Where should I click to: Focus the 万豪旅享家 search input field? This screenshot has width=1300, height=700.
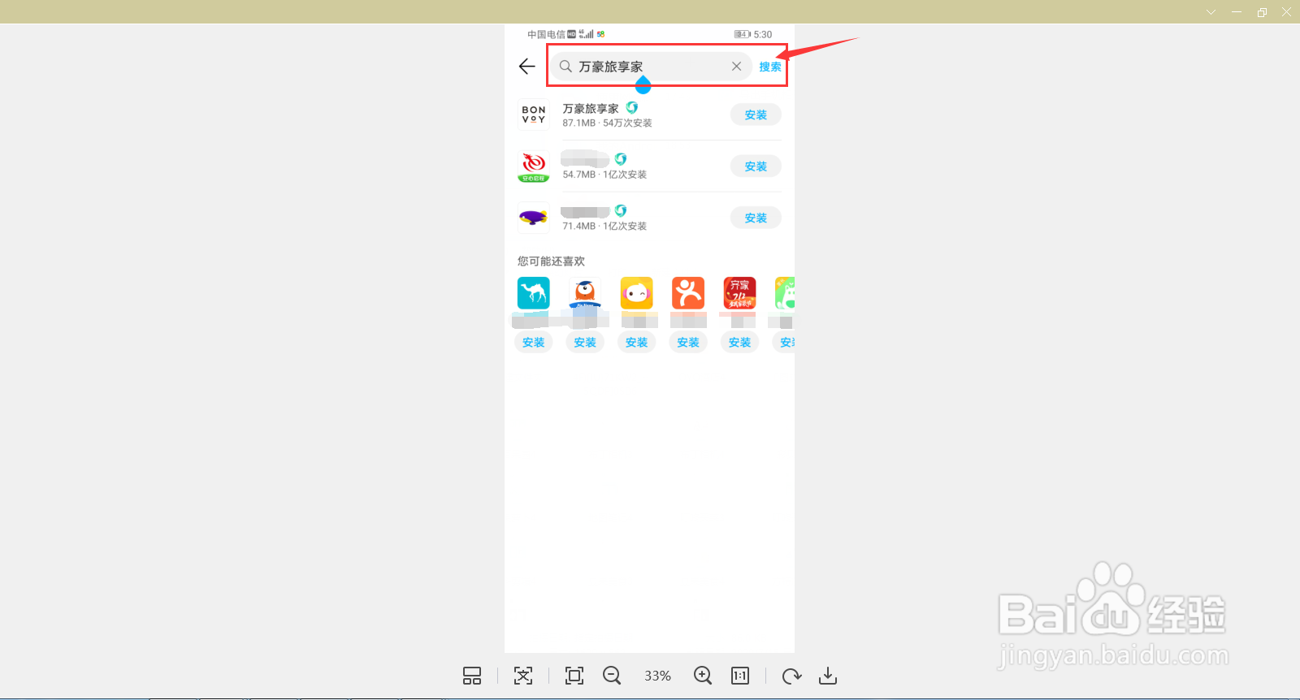651,67
